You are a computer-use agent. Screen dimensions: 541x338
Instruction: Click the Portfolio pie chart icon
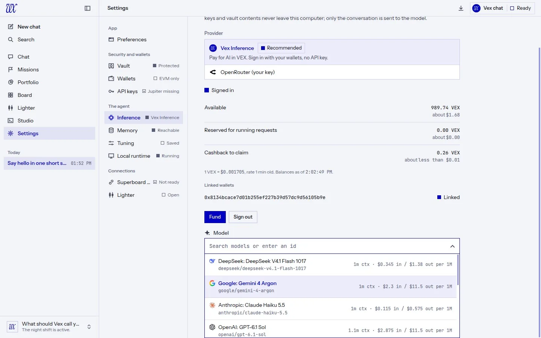coord(11,82)
